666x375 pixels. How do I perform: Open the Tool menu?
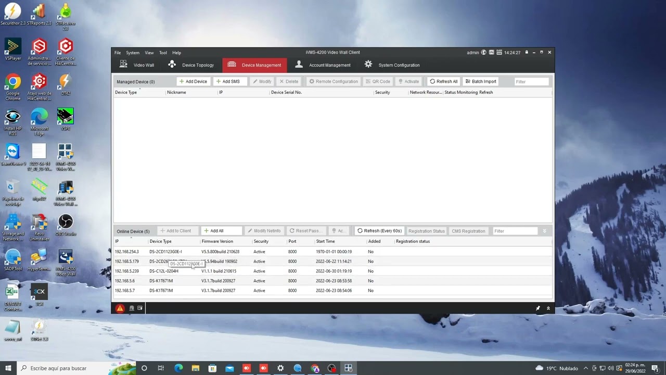coord(163,53)
